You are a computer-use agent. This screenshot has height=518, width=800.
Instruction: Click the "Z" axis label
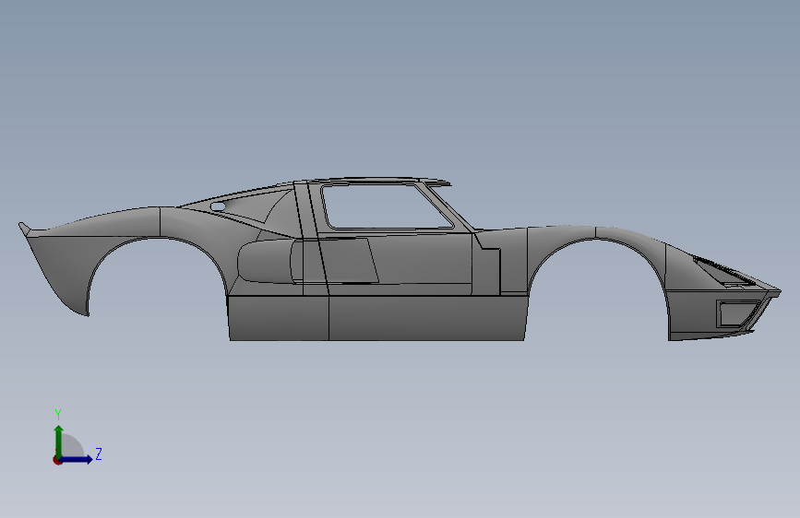pyautogui.click(x=99, y=453)
